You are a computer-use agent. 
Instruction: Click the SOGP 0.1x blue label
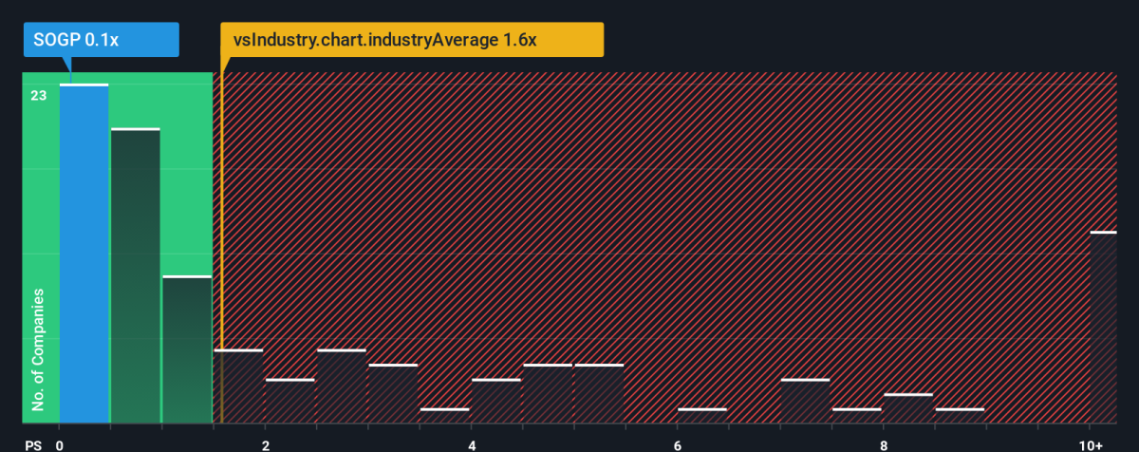click(102, 42)
